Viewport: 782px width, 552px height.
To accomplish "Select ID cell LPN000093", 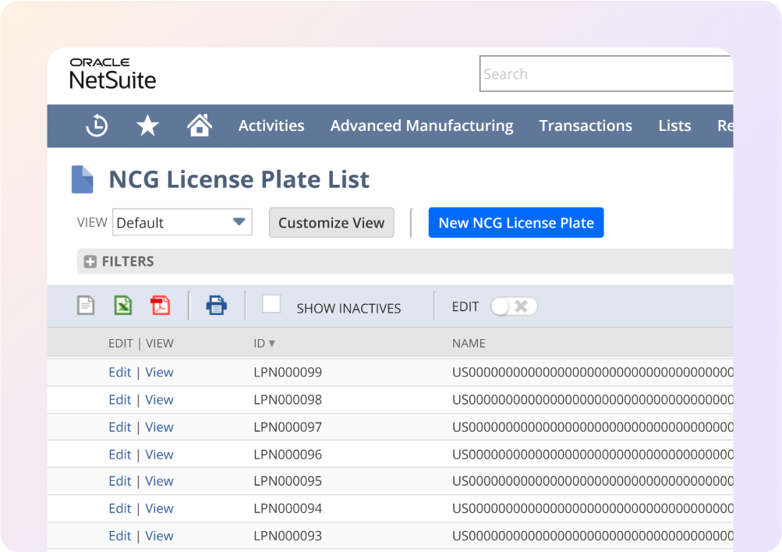I will click(288, 536).
